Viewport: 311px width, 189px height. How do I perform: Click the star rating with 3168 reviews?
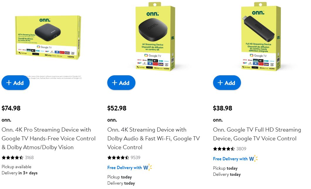point(13,158)
